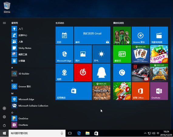Image resolution: width=173 pixels, height=137 pixels.
Task: Open the Xbox tile
Action: coord(122,36)
